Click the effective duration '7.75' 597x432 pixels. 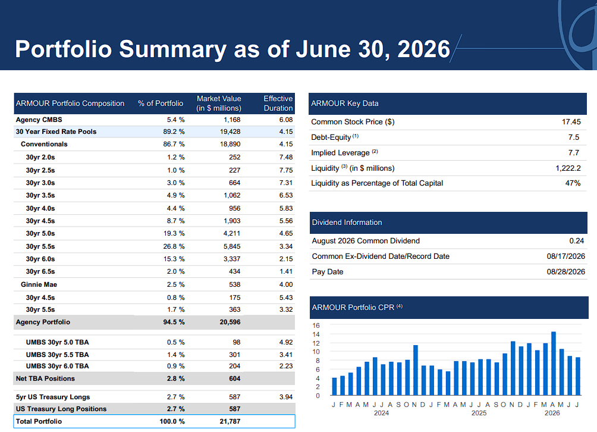click(x=286, y=170)
